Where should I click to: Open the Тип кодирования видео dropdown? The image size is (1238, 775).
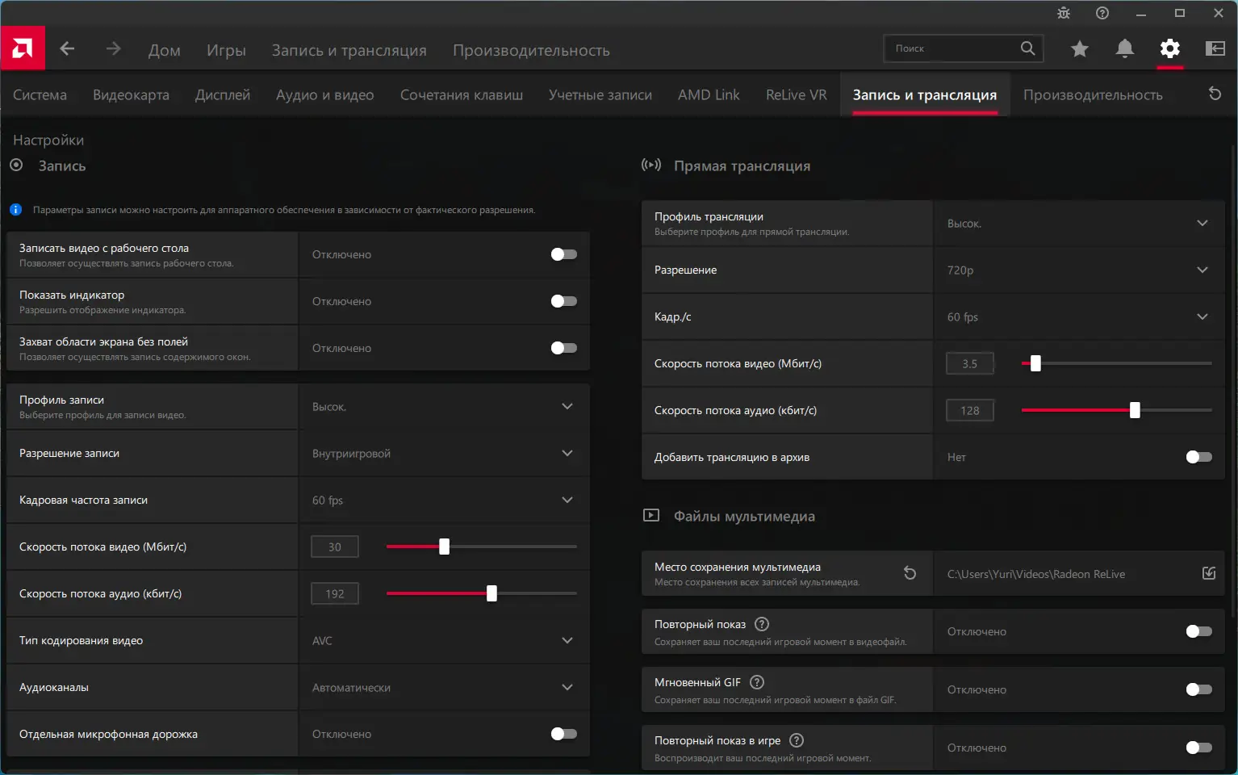(x=444, y=640)
